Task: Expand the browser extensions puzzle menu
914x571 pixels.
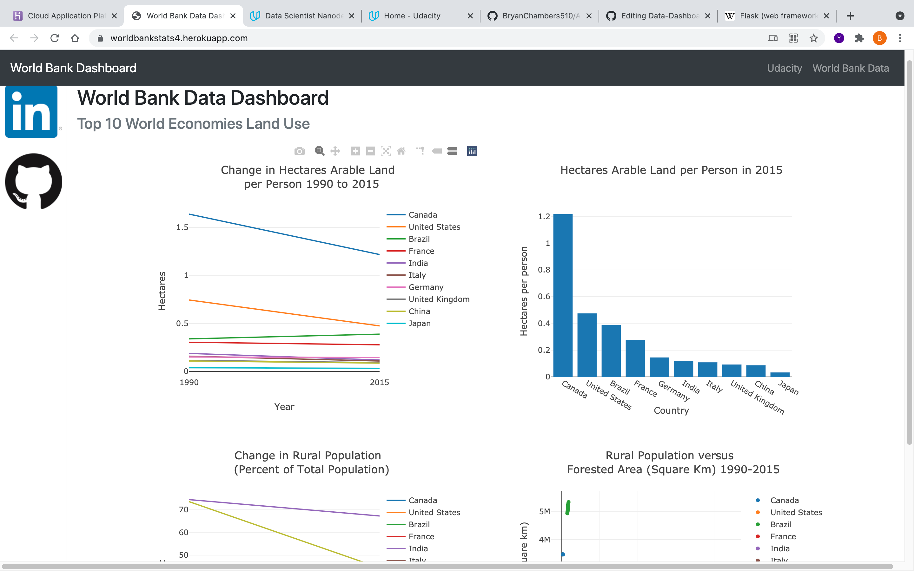Action: 859,38
